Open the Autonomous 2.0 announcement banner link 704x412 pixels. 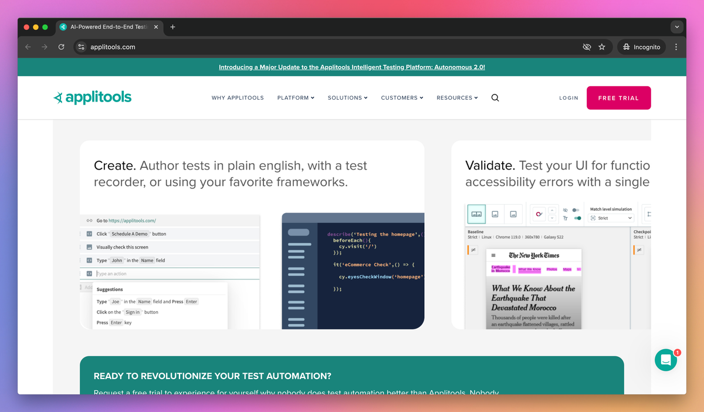click(352, 67)
